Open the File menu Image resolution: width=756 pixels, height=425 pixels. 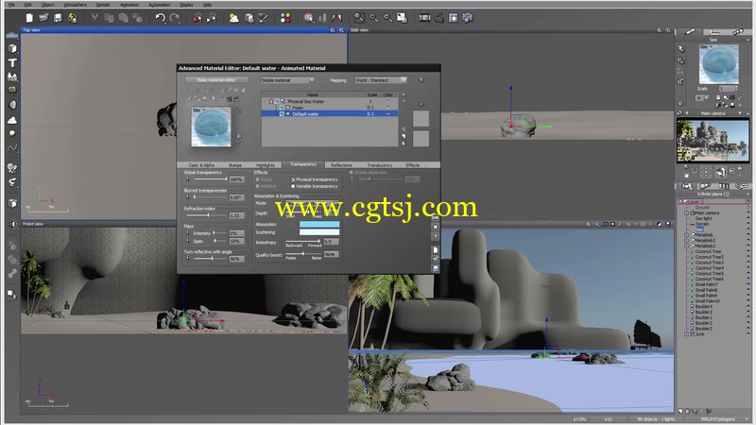pyautogui.click(x=11, y=5)
